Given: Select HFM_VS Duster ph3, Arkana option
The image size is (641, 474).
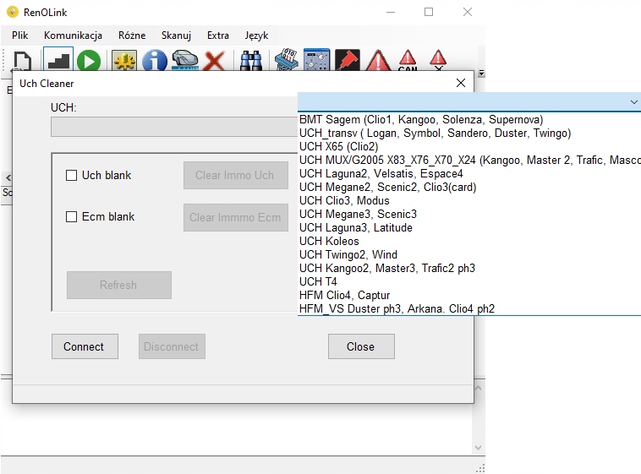Looking at the screenshot, I should [469, 308].
